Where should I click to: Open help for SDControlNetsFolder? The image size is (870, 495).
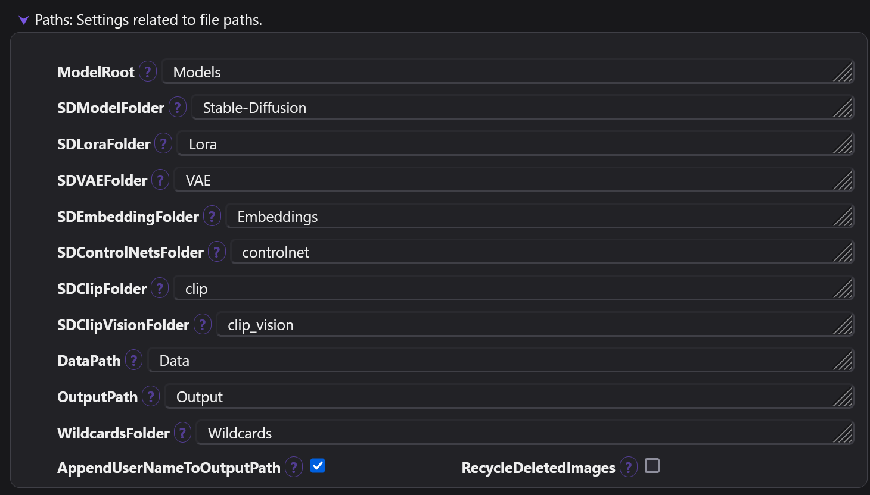click(217, 252)
